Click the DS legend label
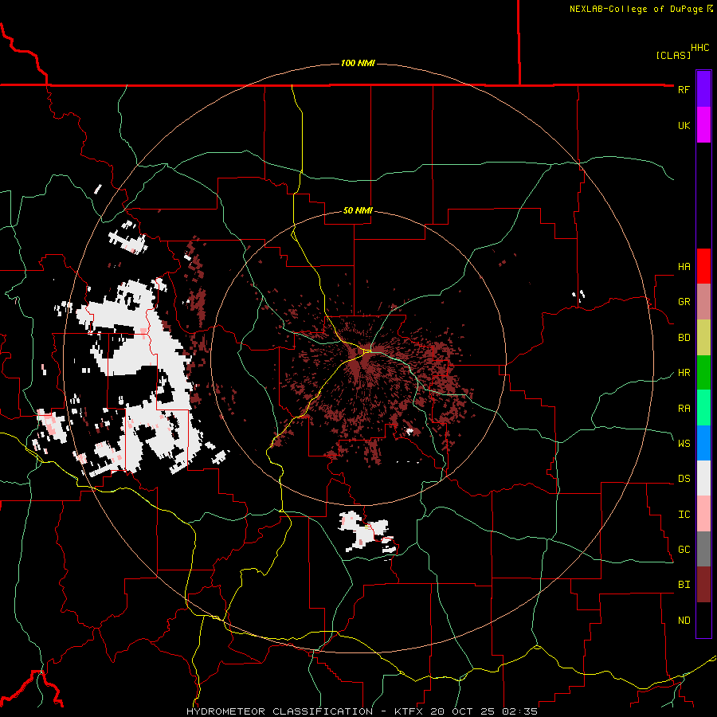This screenshot has height=717, width=717. (684, 479)
